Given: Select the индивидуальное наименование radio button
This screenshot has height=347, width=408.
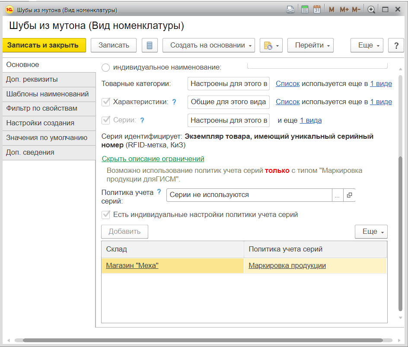Looking at the screenshot, I should tap(105, 67).
